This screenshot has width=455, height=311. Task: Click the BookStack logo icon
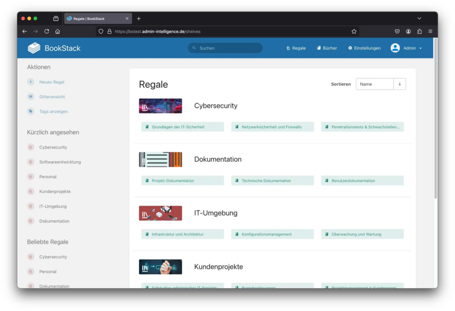34,48
